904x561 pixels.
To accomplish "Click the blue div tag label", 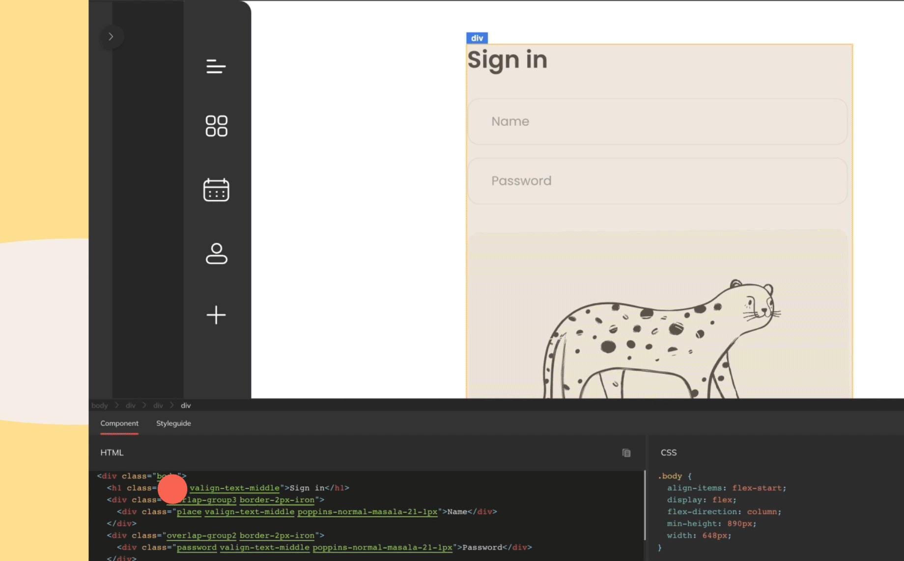I will [477, 38].
